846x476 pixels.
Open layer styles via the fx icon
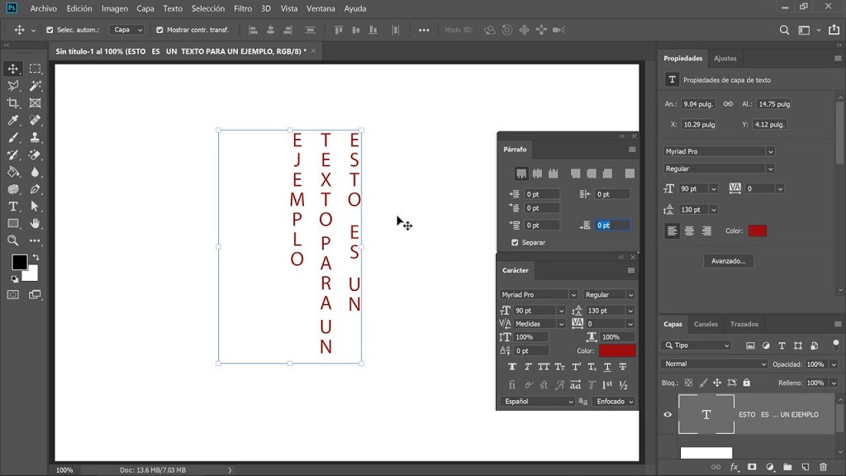(x=734, y=467)
